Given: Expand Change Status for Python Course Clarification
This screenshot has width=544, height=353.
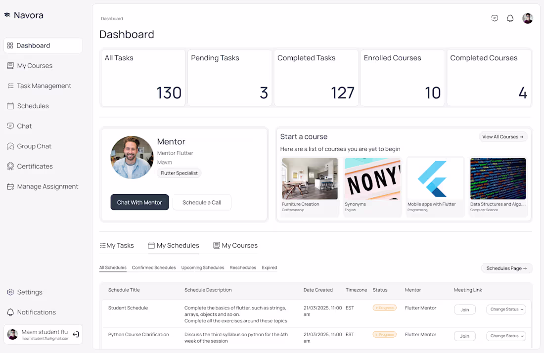Looking at the screenshot, I should click(x=506, y=336).
